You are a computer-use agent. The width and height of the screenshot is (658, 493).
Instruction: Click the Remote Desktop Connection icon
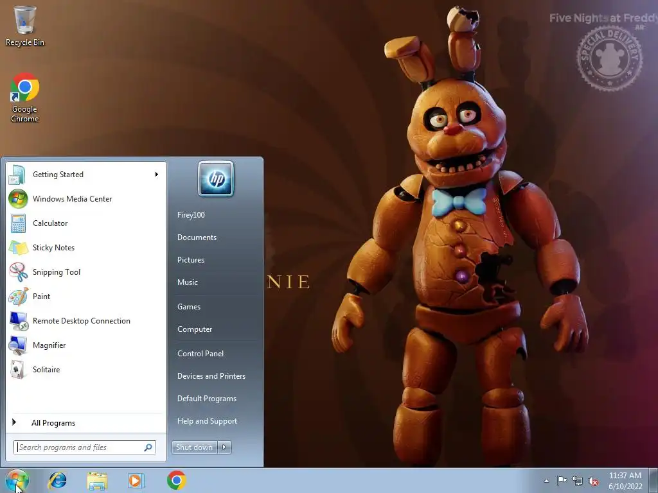[x=18, y=321]
